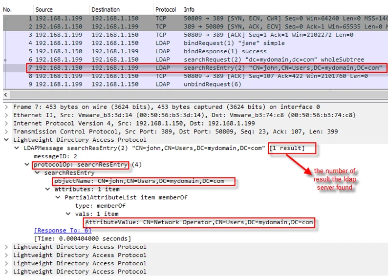This screenshot has width=388, height=277.
Task: Select the AttributeValue CN=Network Operator line
Action: [199, 222]
